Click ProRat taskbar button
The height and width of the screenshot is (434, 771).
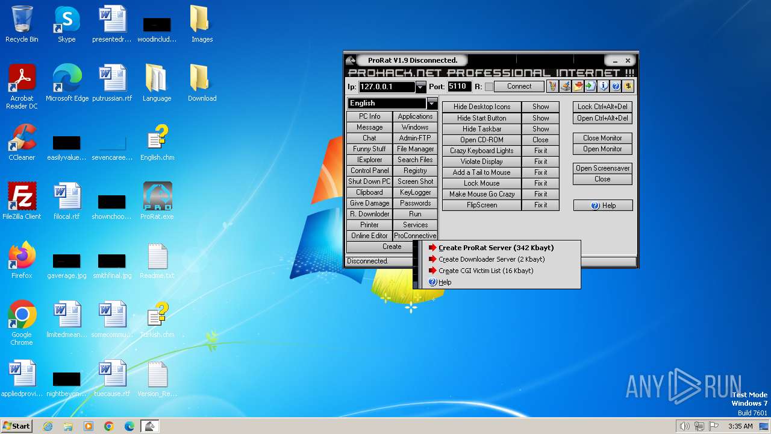149,426
